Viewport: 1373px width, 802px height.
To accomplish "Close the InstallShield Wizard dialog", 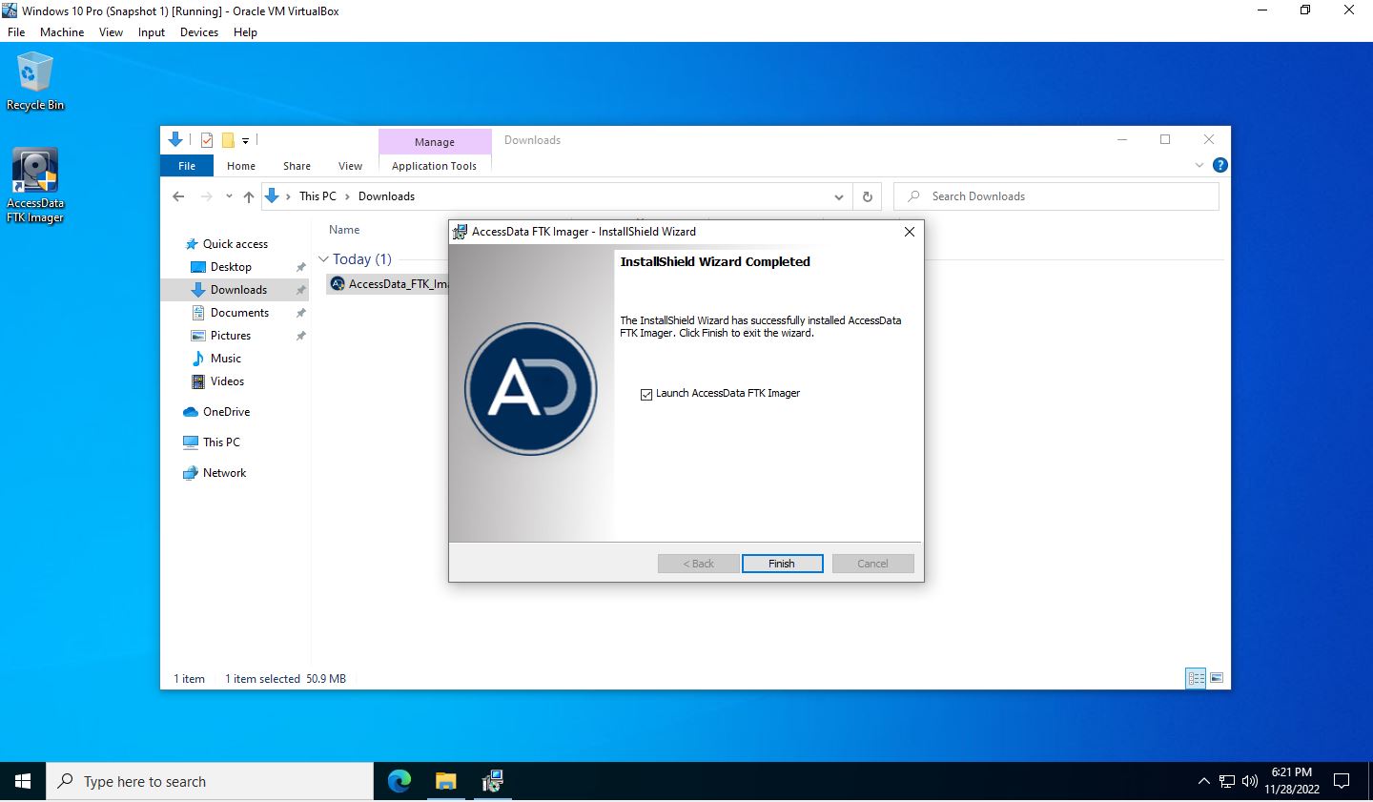I will click(x=909, y=232).
